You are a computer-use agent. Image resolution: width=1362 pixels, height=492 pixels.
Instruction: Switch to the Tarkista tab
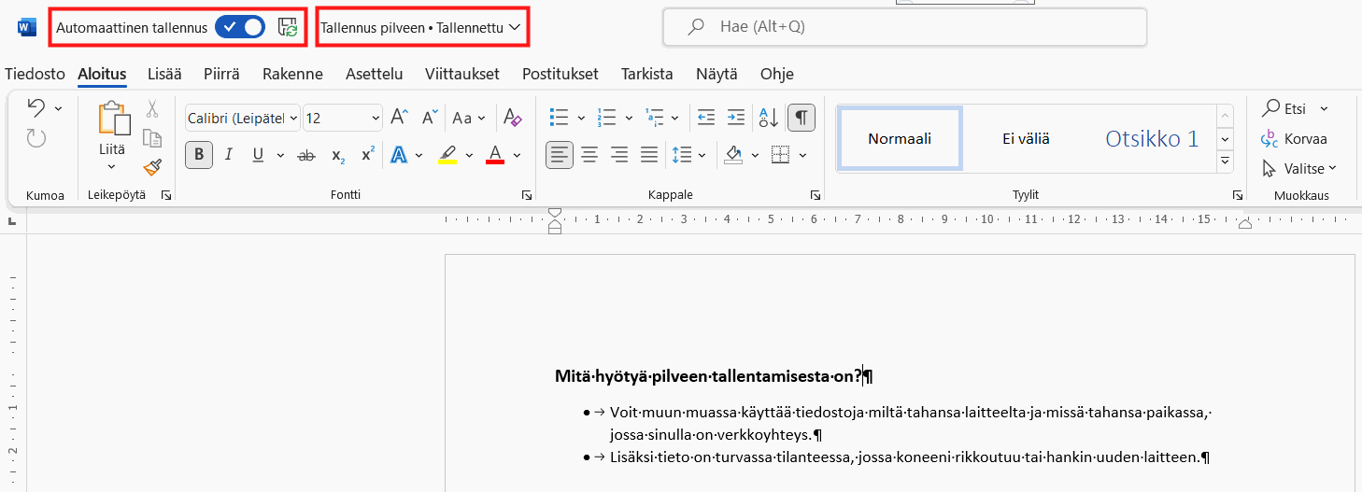pos(646,74)
